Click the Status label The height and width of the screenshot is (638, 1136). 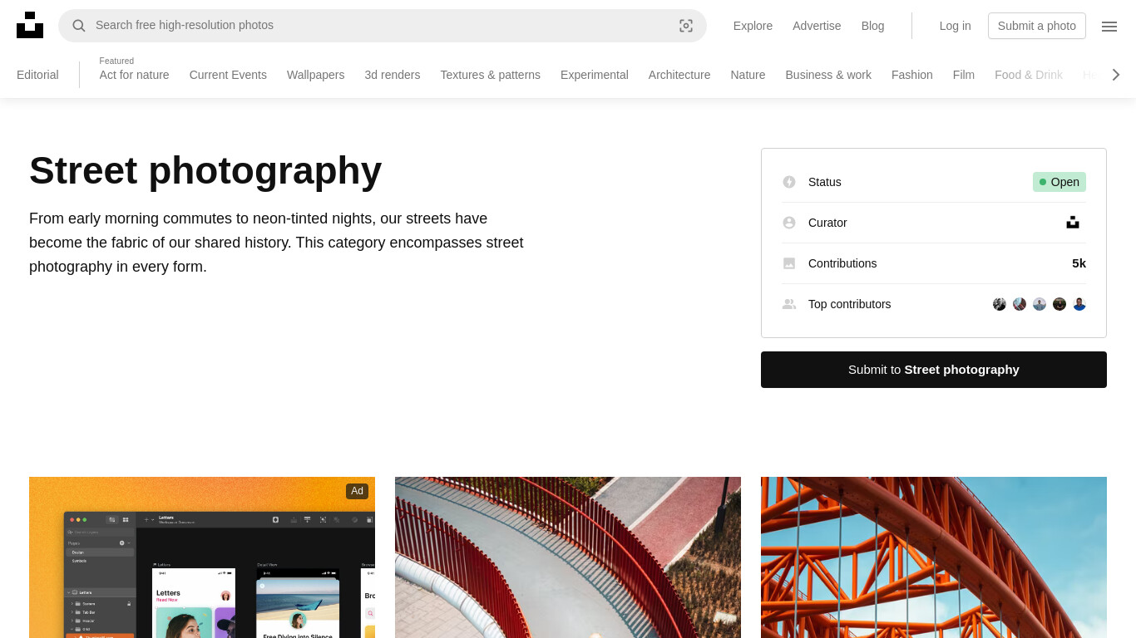(825, 182)
